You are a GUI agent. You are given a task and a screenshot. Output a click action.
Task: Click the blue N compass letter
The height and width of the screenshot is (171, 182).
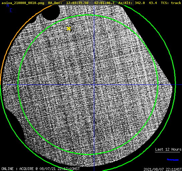coord(8,5)
